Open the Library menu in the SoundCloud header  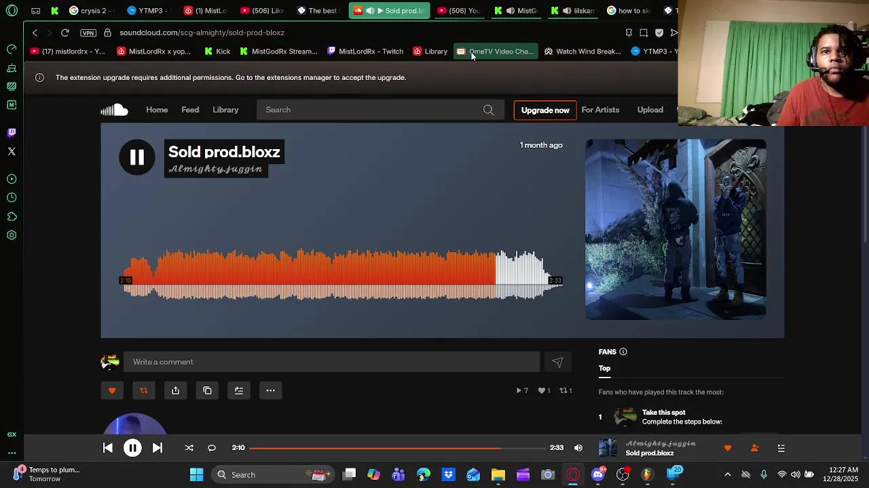pyautogui.click(x=225, y=110)
